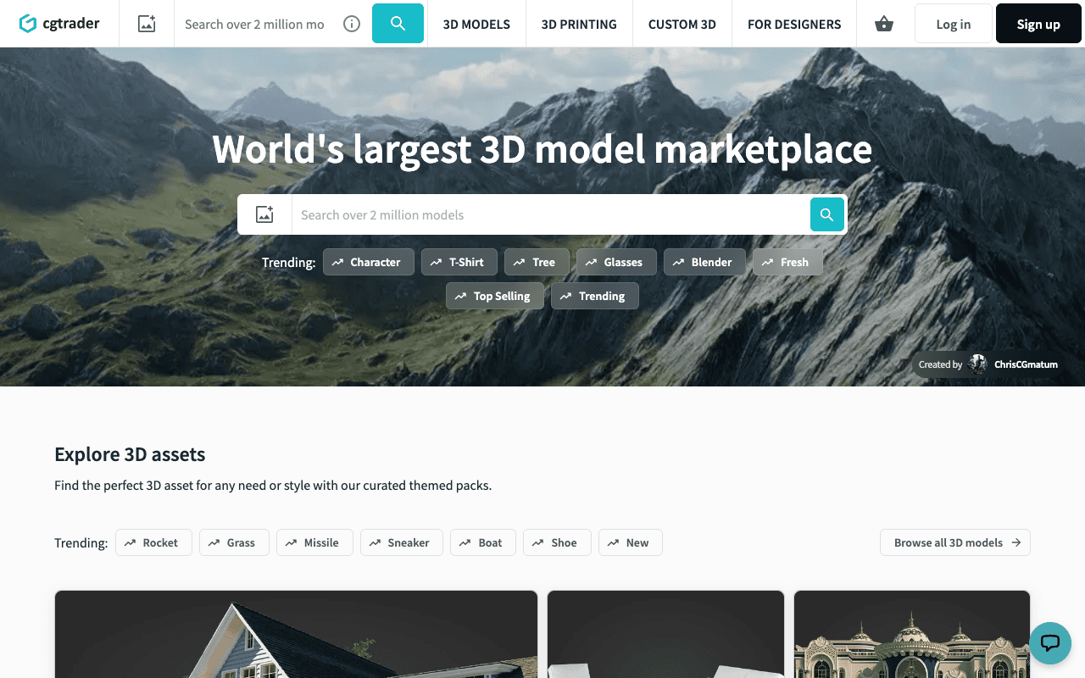
Task: Choose the Shoe asset tag
Action: (557, 542)
